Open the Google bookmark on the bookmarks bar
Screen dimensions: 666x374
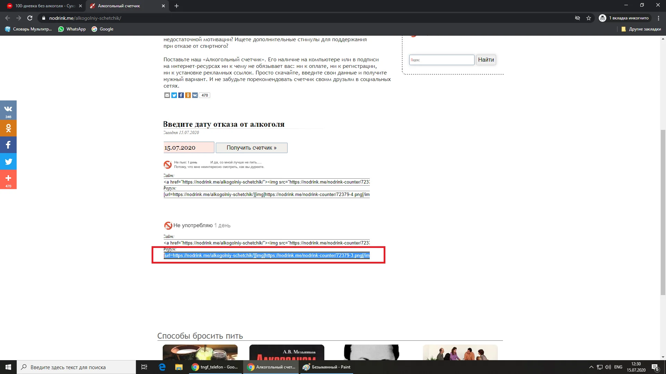click(102, 29)
